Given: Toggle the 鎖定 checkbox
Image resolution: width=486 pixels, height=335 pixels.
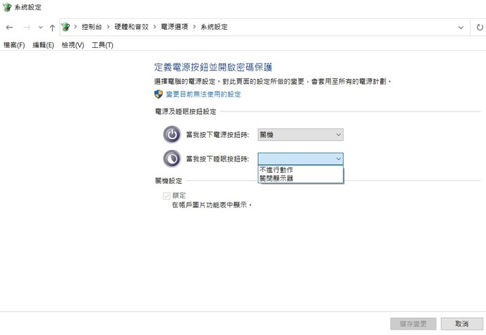Looking at the screenshot, I should [166, 195].
